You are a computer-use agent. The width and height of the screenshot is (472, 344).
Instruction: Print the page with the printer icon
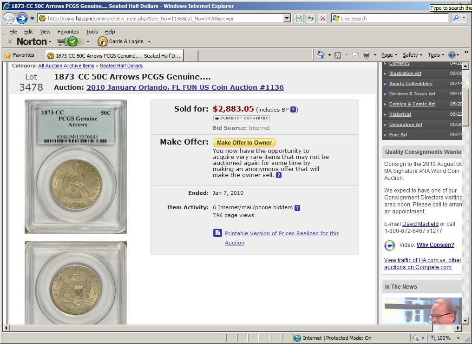[x=367, y=55]
